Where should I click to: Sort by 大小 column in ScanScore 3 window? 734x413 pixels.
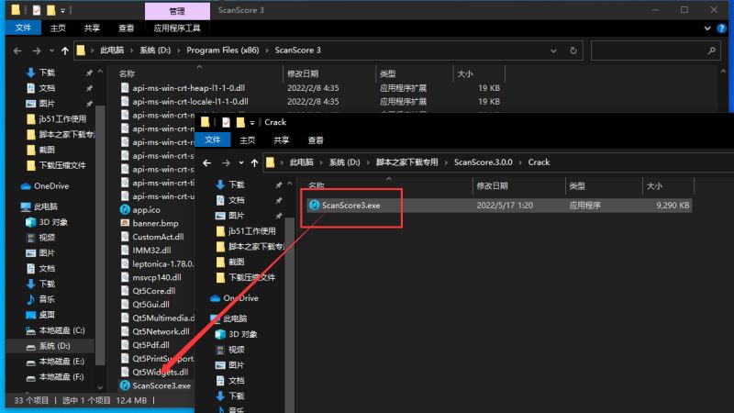(465, 73)
